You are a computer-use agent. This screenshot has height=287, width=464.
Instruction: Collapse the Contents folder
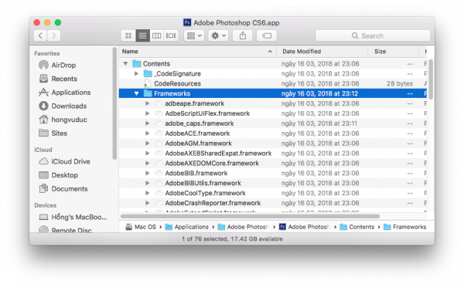pyautogui.click(x=125, y=63)
